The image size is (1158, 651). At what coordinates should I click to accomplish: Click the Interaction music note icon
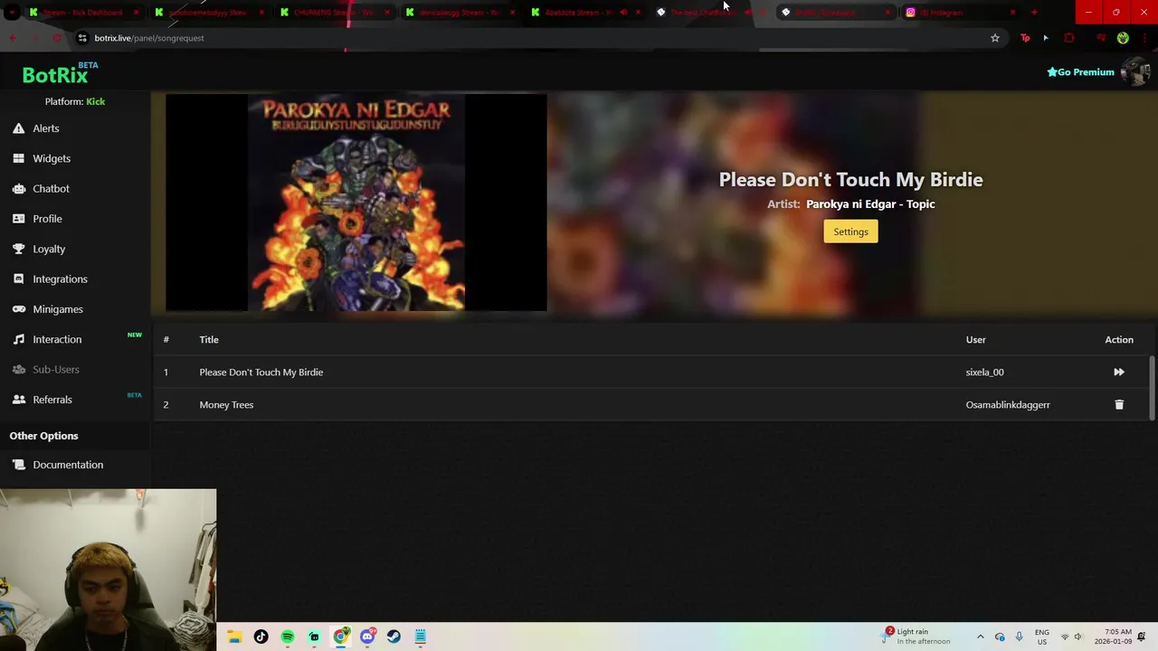pyautogui.click(x=18, y=339)
